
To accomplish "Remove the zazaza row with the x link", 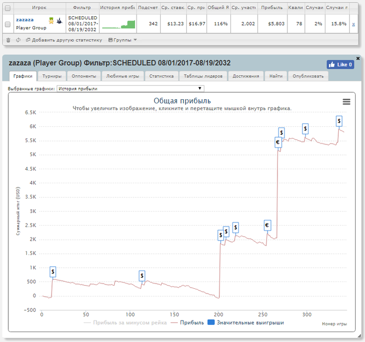I will click(354, 24).
